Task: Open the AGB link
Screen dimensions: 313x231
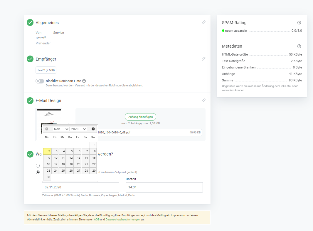Action: pyautogui.click(x=97, y=220)
